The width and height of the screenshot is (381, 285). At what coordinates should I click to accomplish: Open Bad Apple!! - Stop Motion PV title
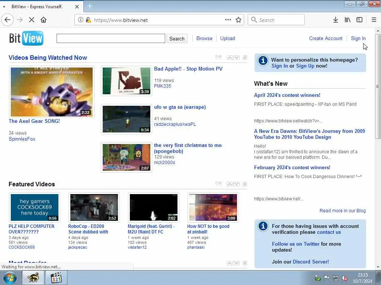[188, 69]
